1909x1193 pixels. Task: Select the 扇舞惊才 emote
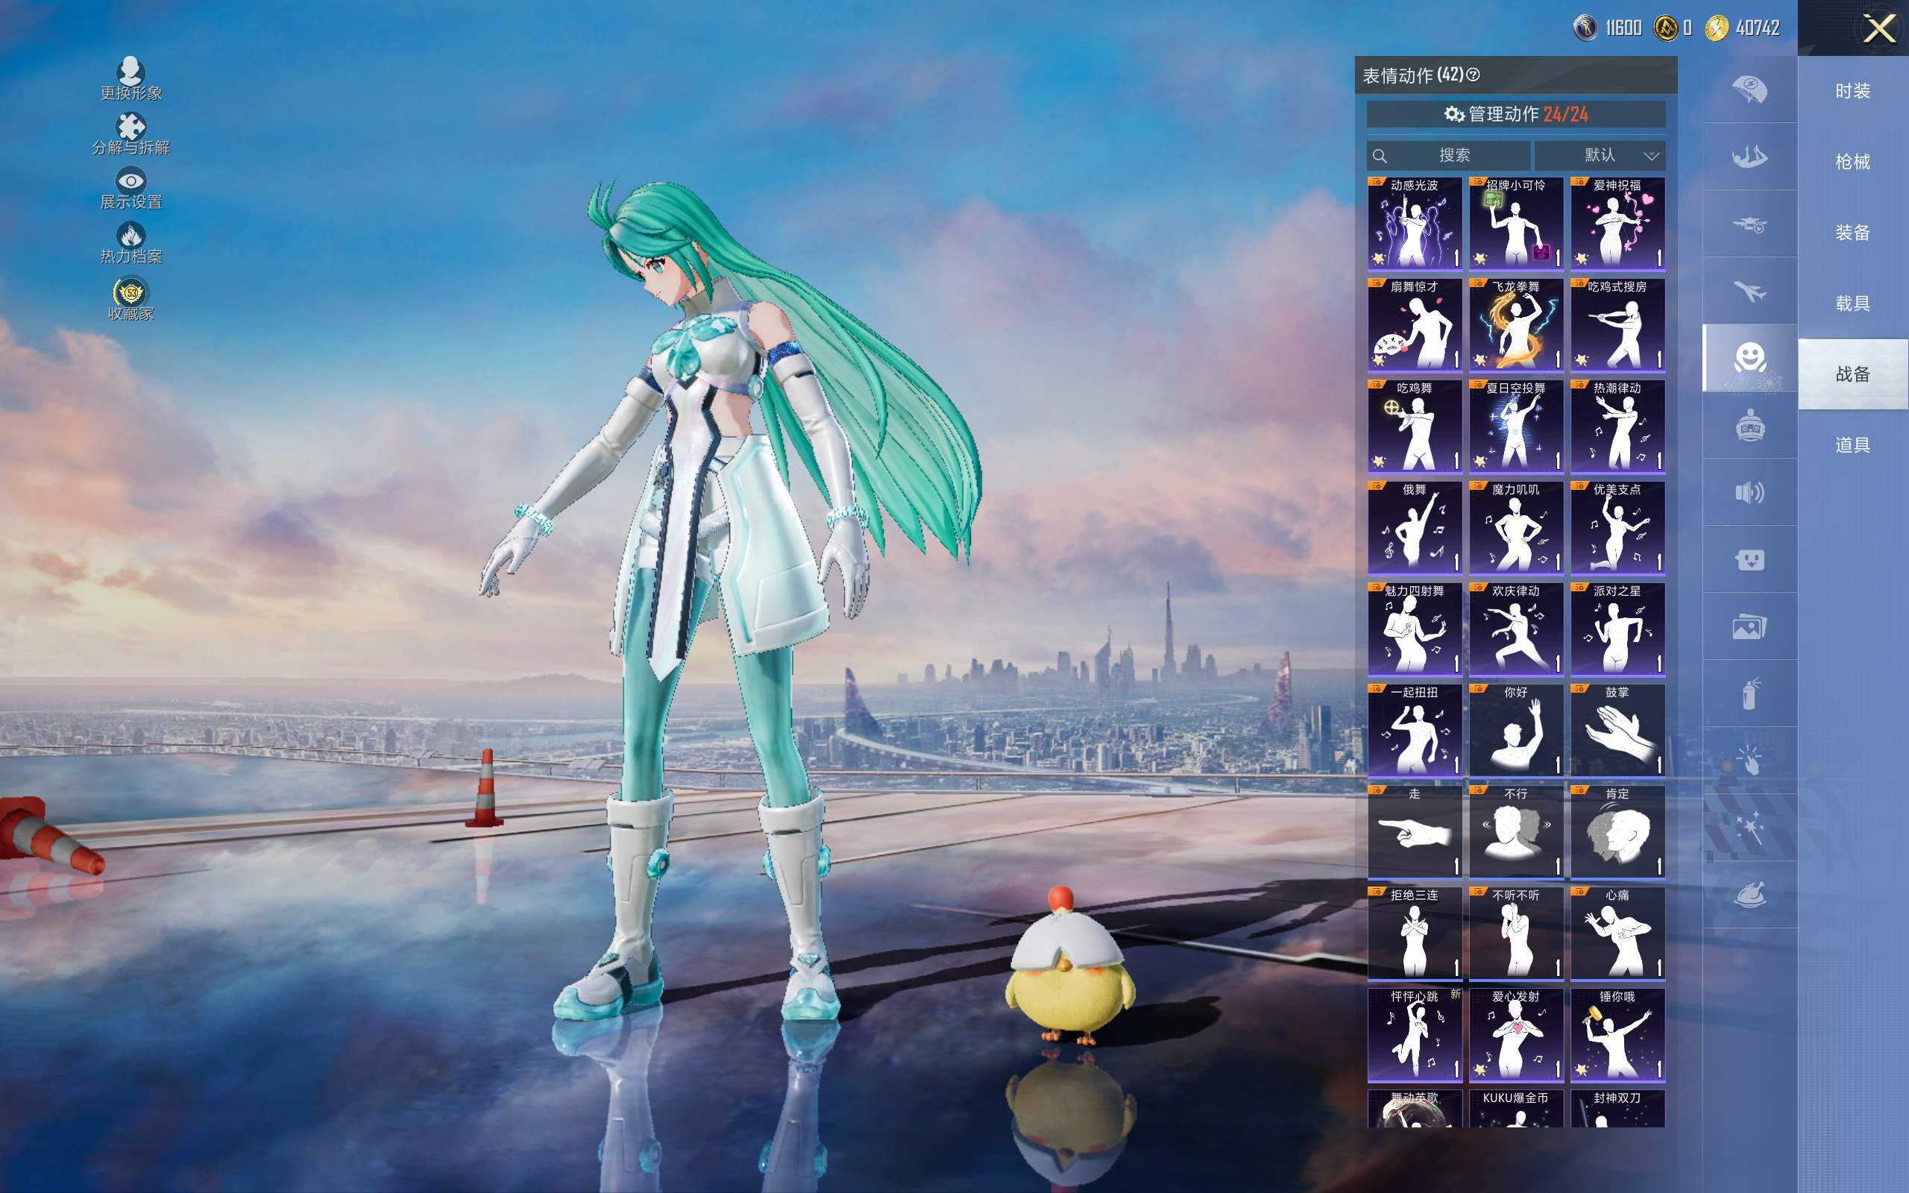click(x=1415, y=325)
